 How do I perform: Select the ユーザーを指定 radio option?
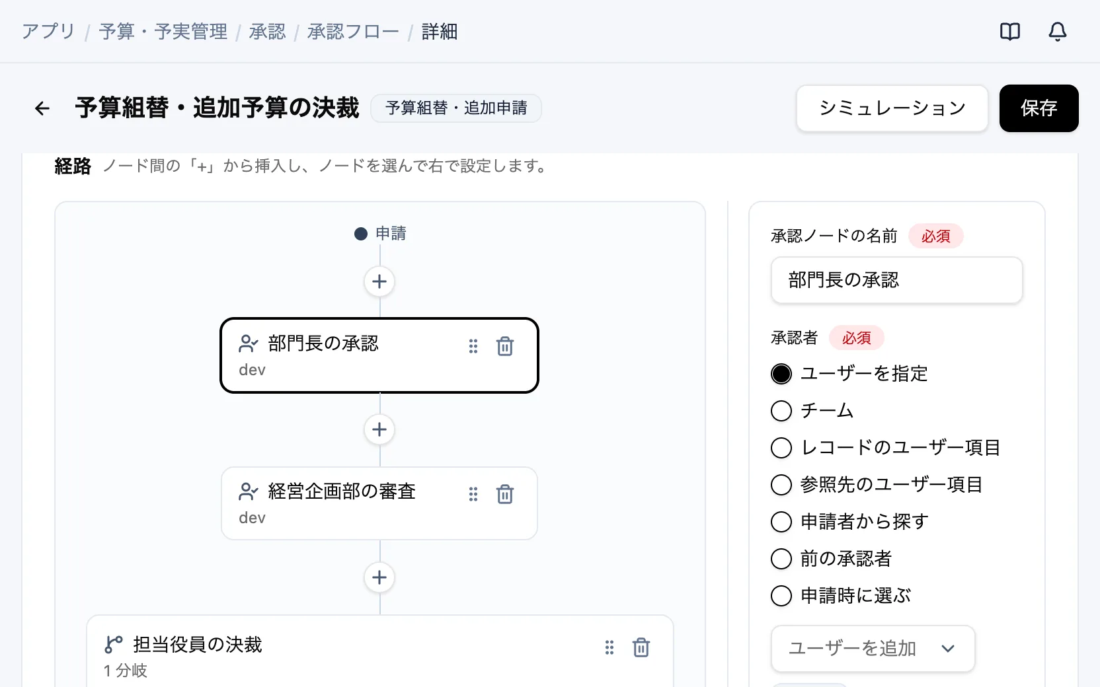pos(781,374)
